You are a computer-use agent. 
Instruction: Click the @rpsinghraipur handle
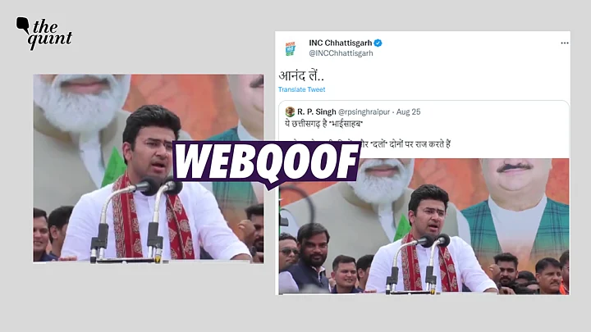[x=364, y=111]
